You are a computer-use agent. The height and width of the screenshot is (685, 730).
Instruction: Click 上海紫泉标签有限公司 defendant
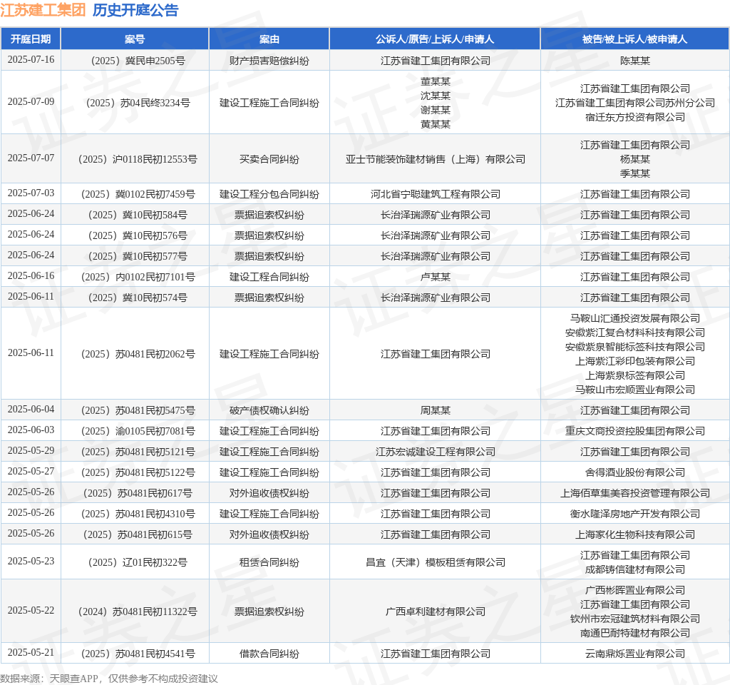pyautogui.click(x=635, y=375)
